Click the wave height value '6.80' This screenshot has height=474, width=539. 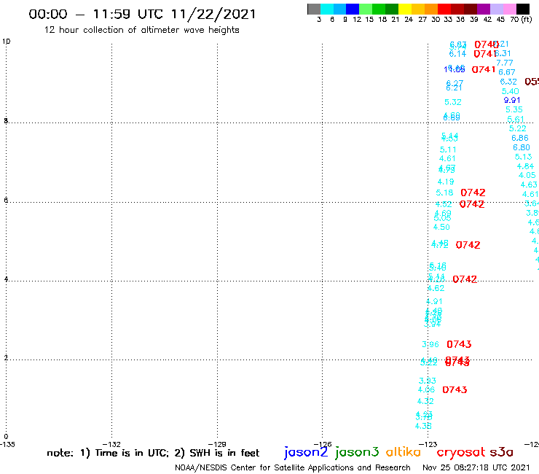pos(522,147)
